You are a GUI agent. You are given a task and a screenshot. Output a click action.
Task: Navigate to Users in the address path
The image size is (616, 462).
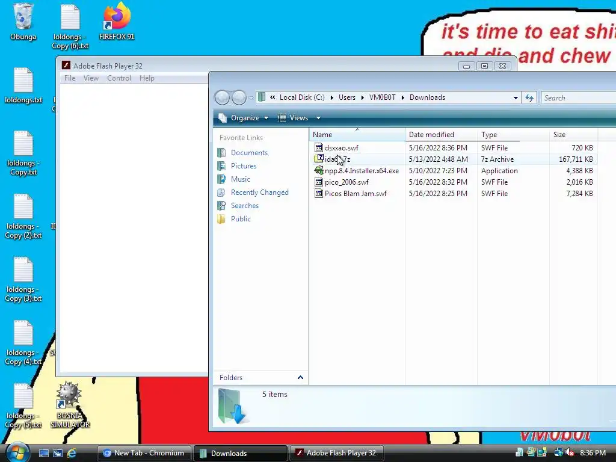click(347, 97)
